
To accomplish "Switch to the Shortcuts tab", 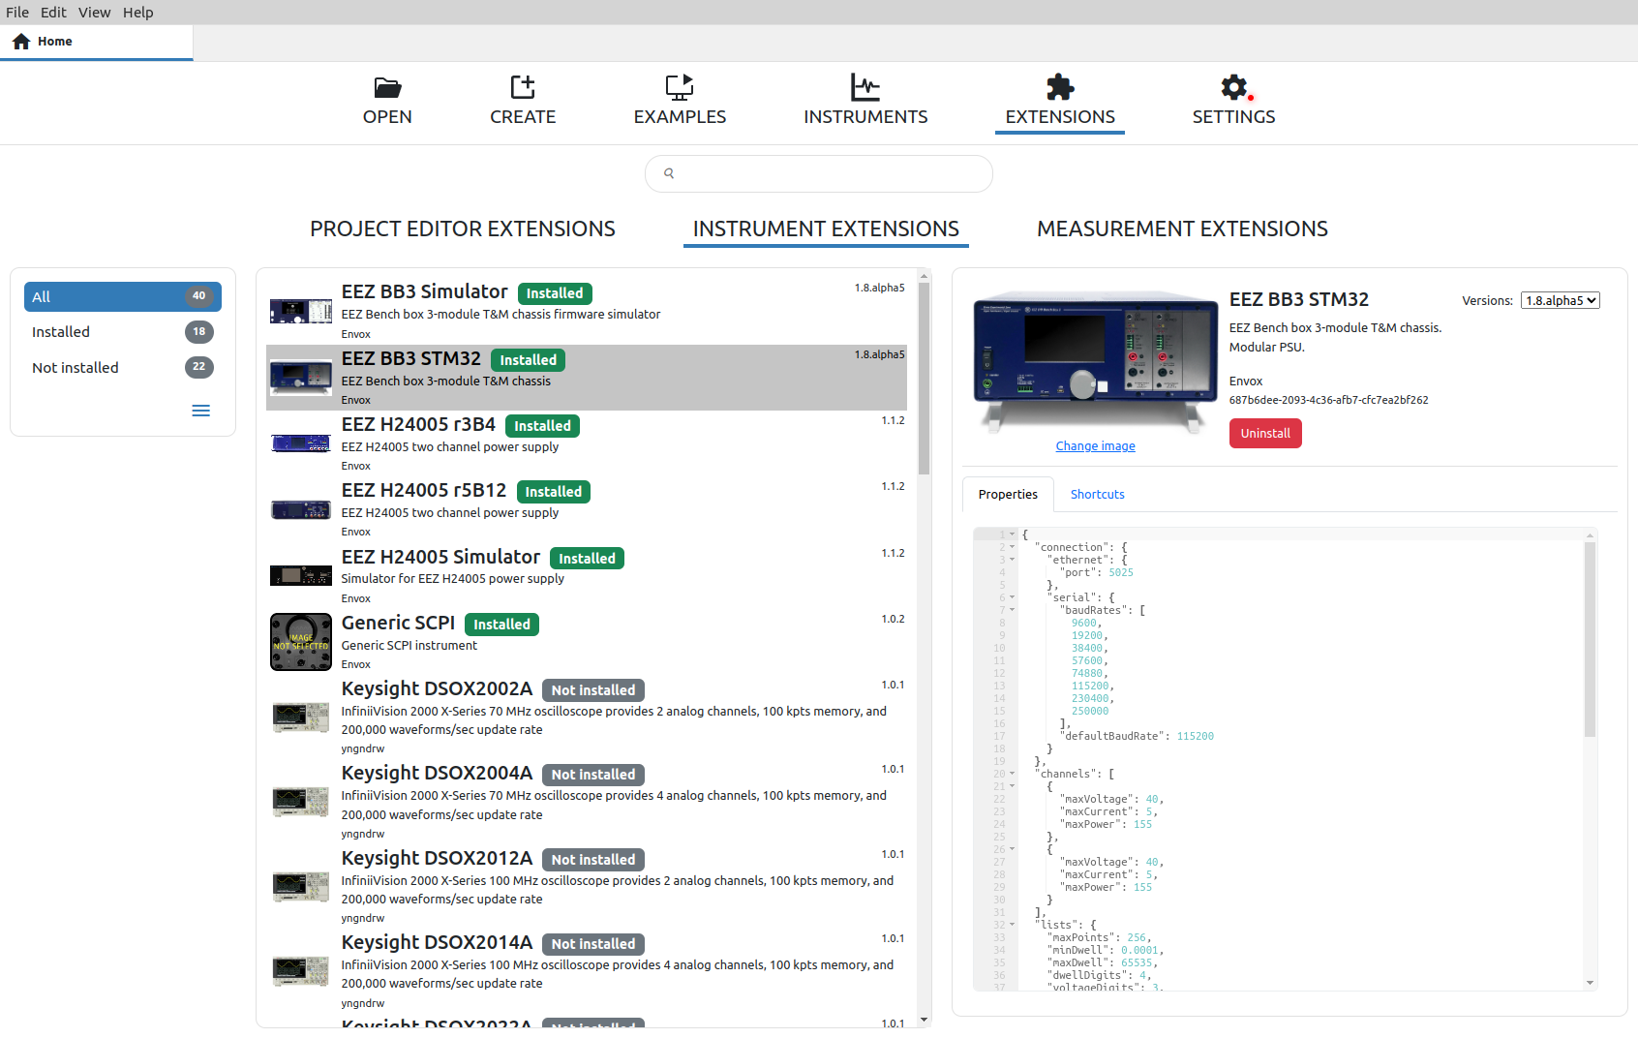I will (x=1098, y=495).
